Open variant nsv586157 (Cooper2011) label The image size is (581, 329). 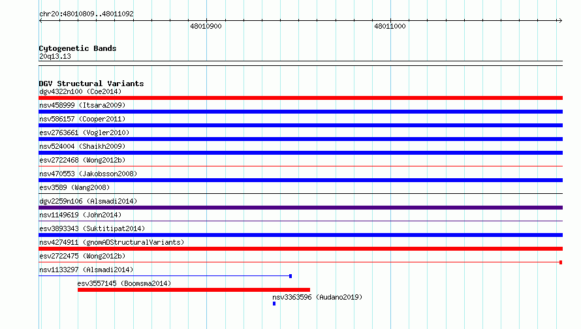point(82,119)
